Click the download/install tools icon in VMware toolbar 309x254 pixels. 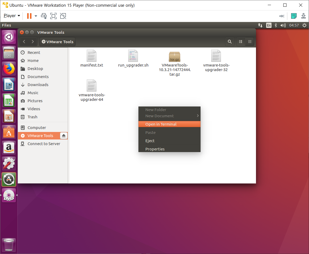coord(303,16)
